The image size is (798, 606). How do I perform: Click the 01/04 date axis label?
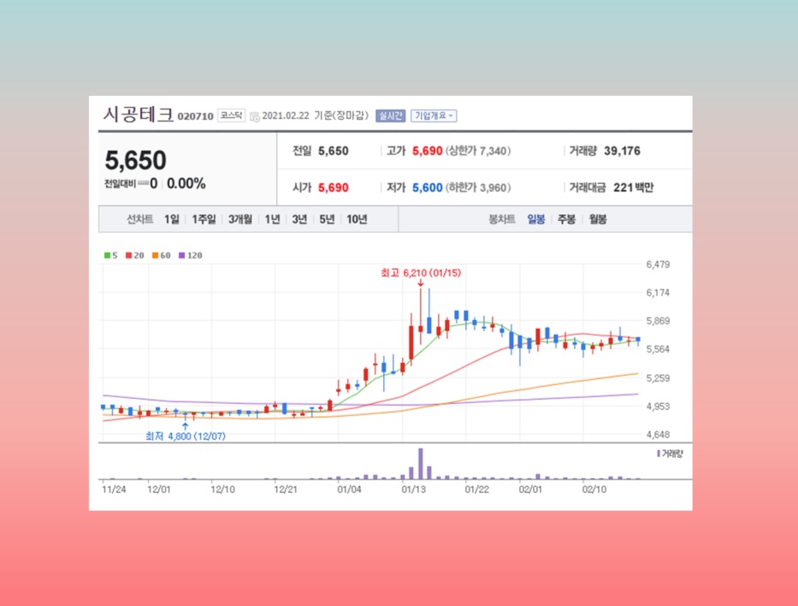point(349,490)
